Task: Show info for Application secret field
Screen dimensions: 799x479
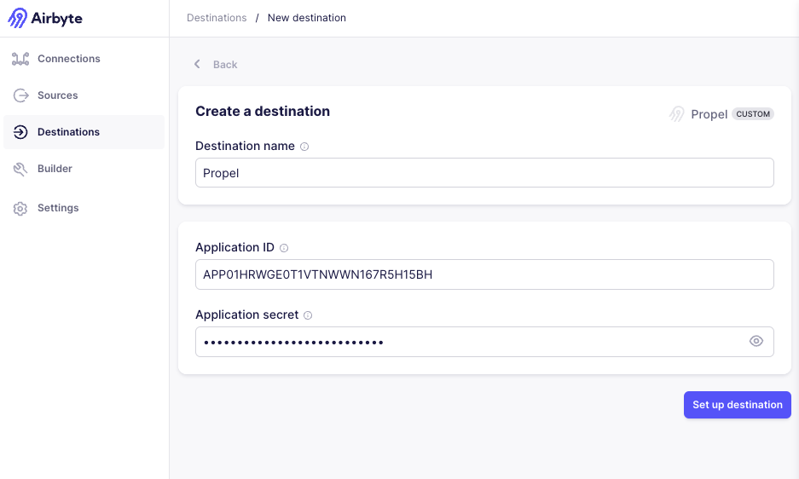Action: tap(308, 315)
